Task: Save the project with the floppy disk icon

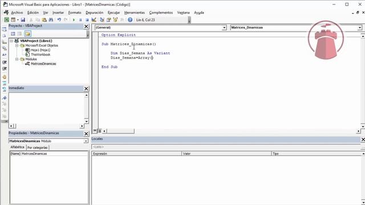Action: [23, 20]
